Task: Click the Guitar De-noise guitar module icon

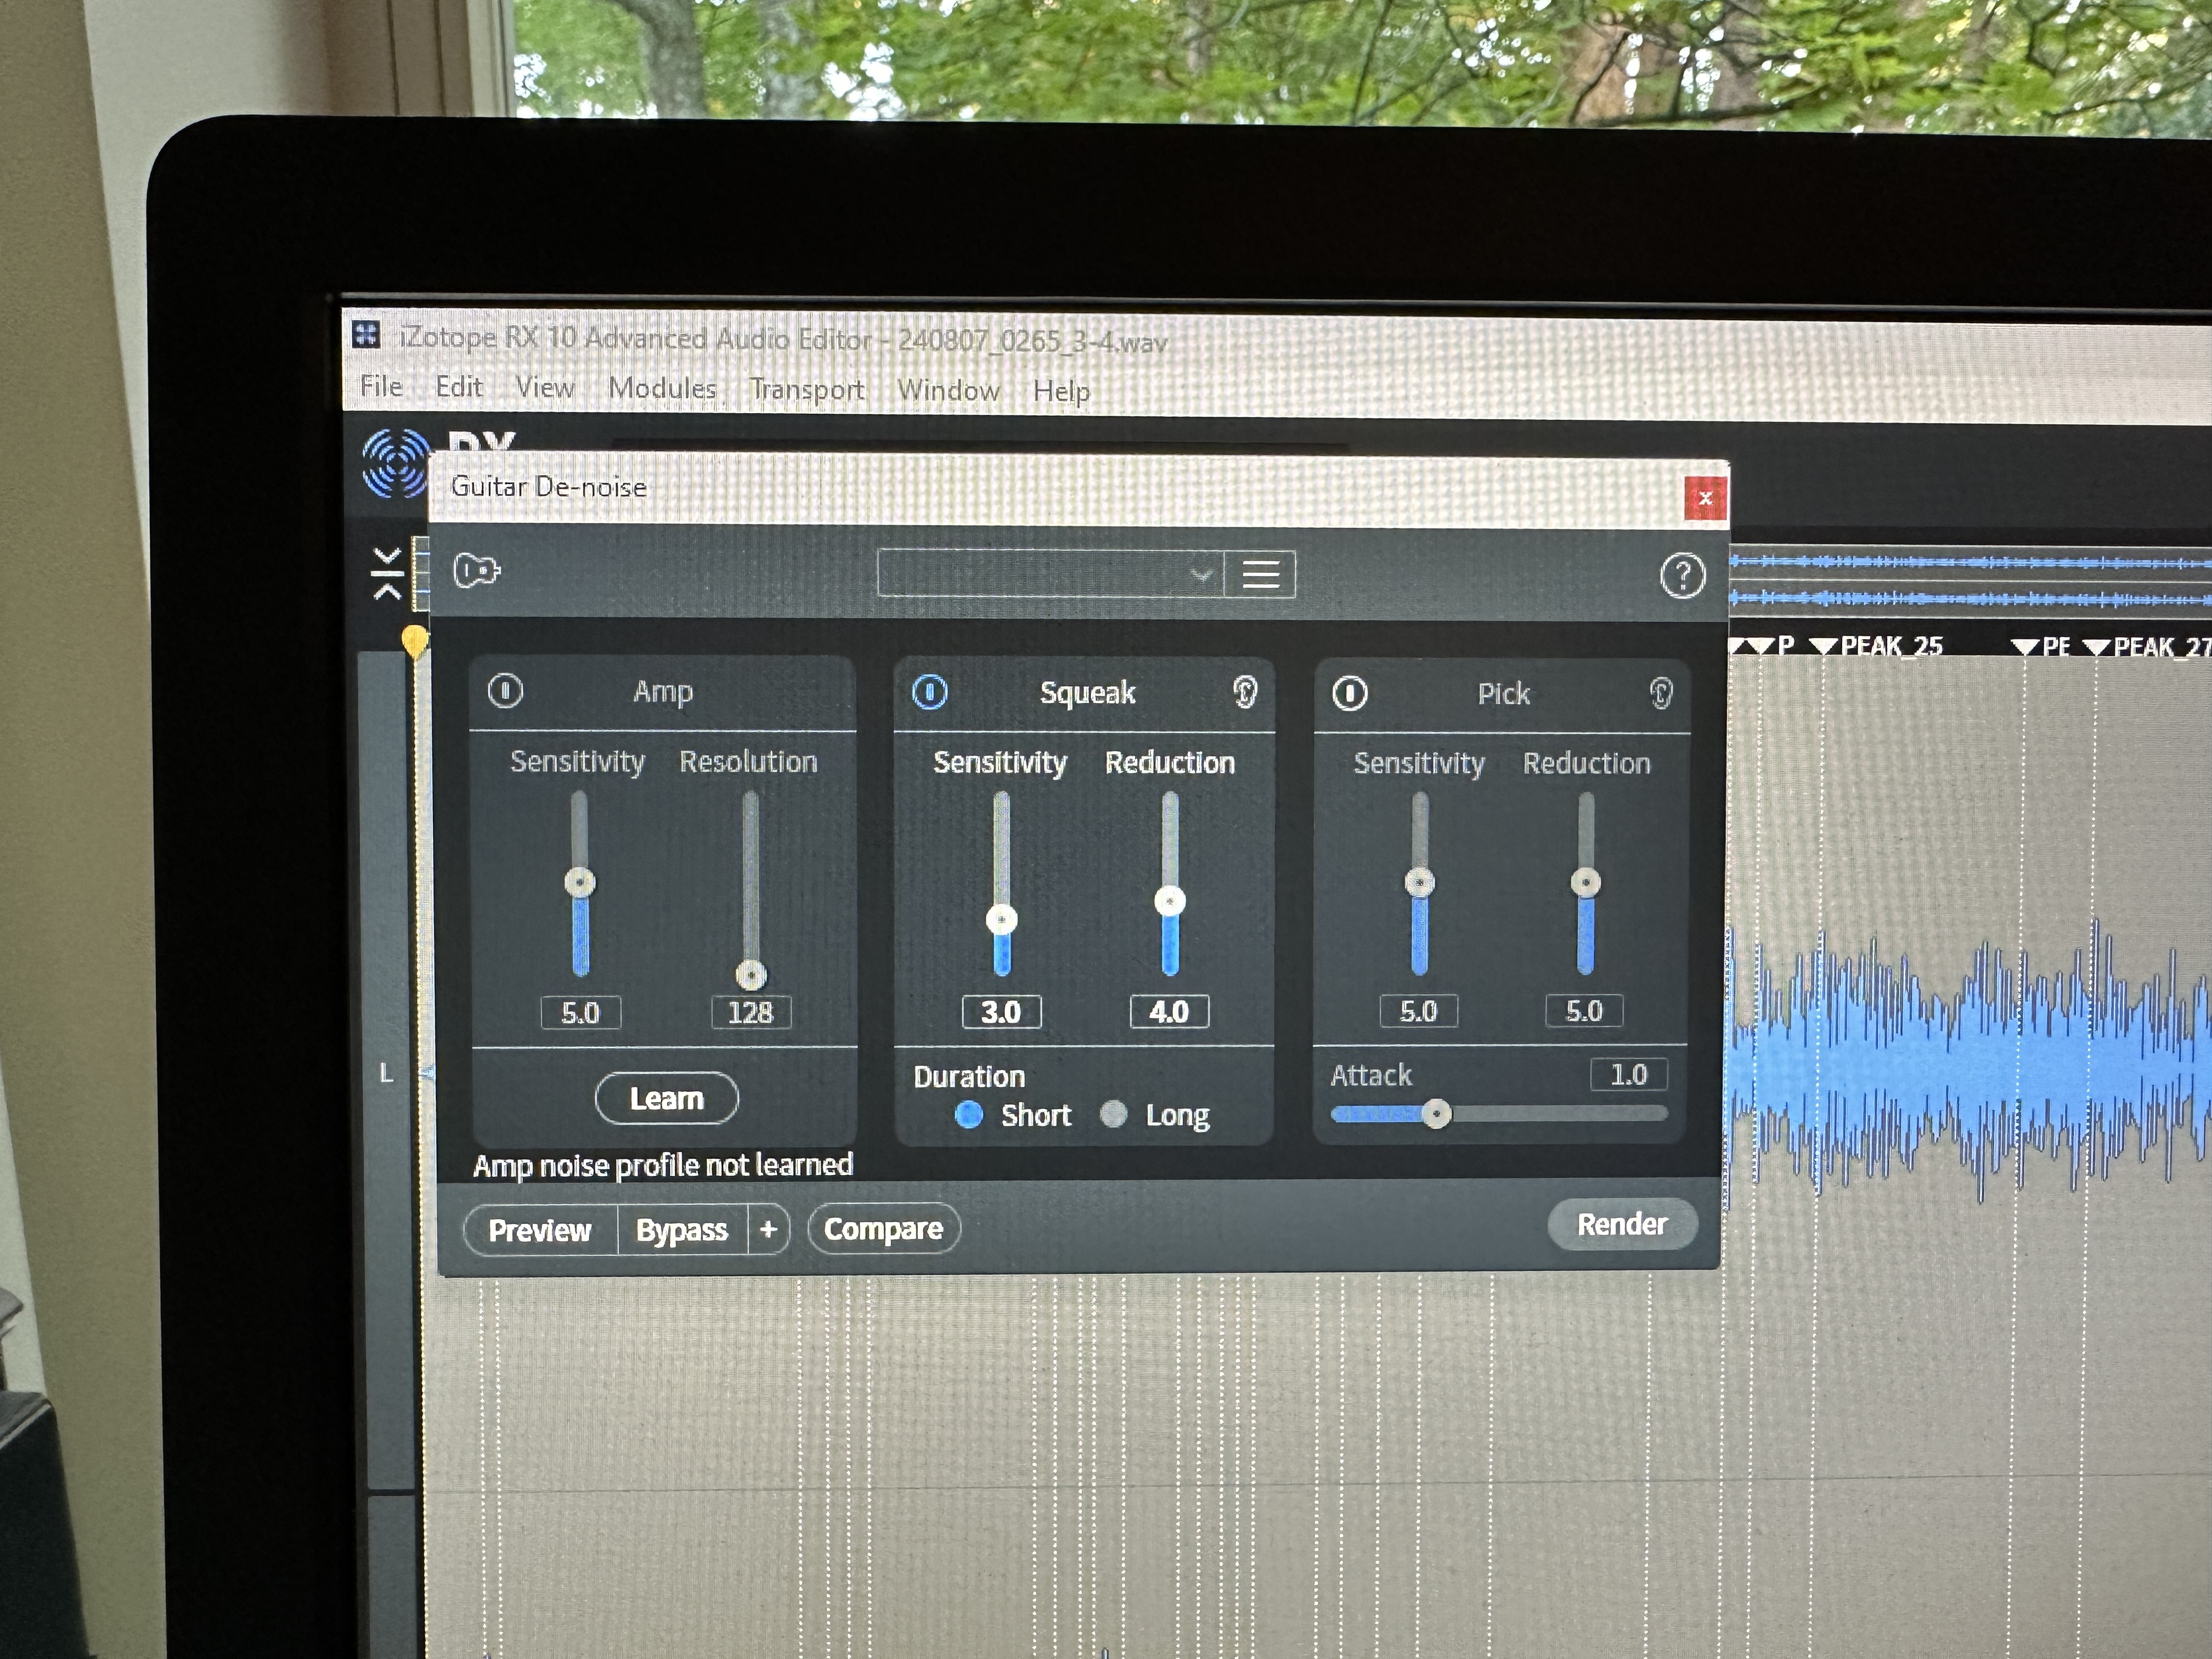Action: (476, 570)
